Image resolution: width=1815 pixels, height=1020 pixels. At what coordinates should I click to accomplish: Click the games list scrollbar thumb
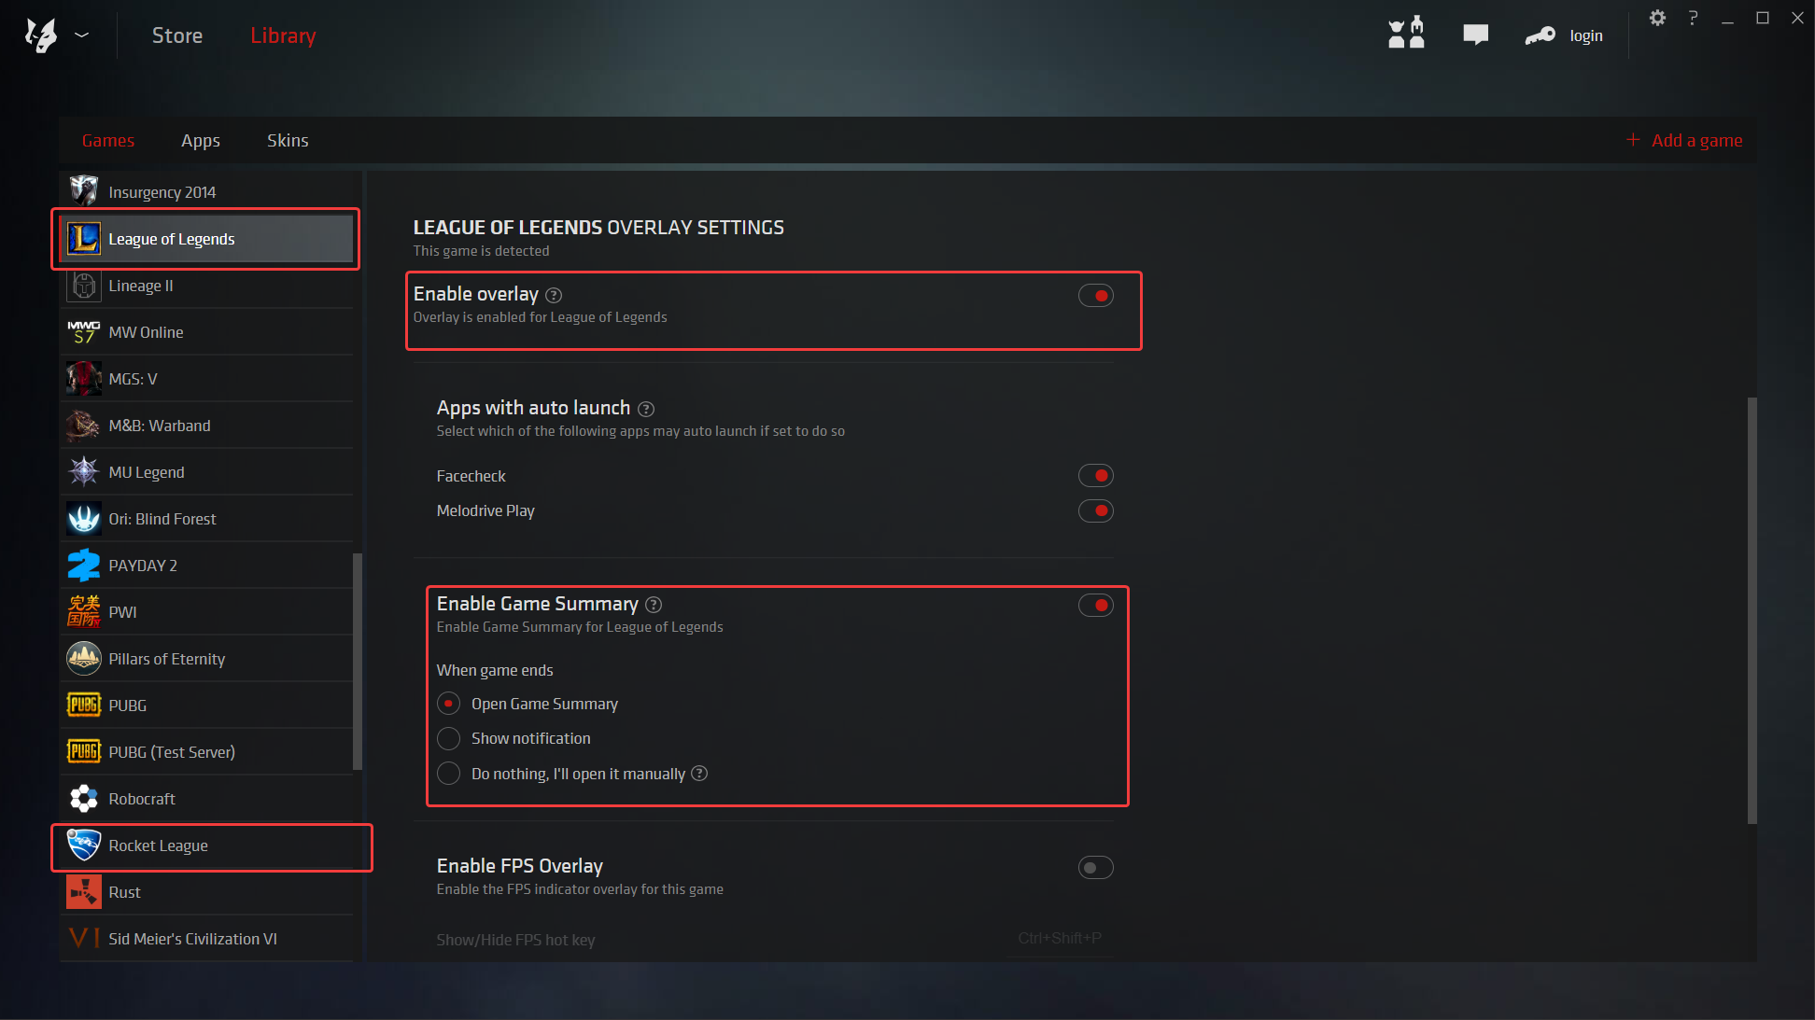tap(358, 661)
